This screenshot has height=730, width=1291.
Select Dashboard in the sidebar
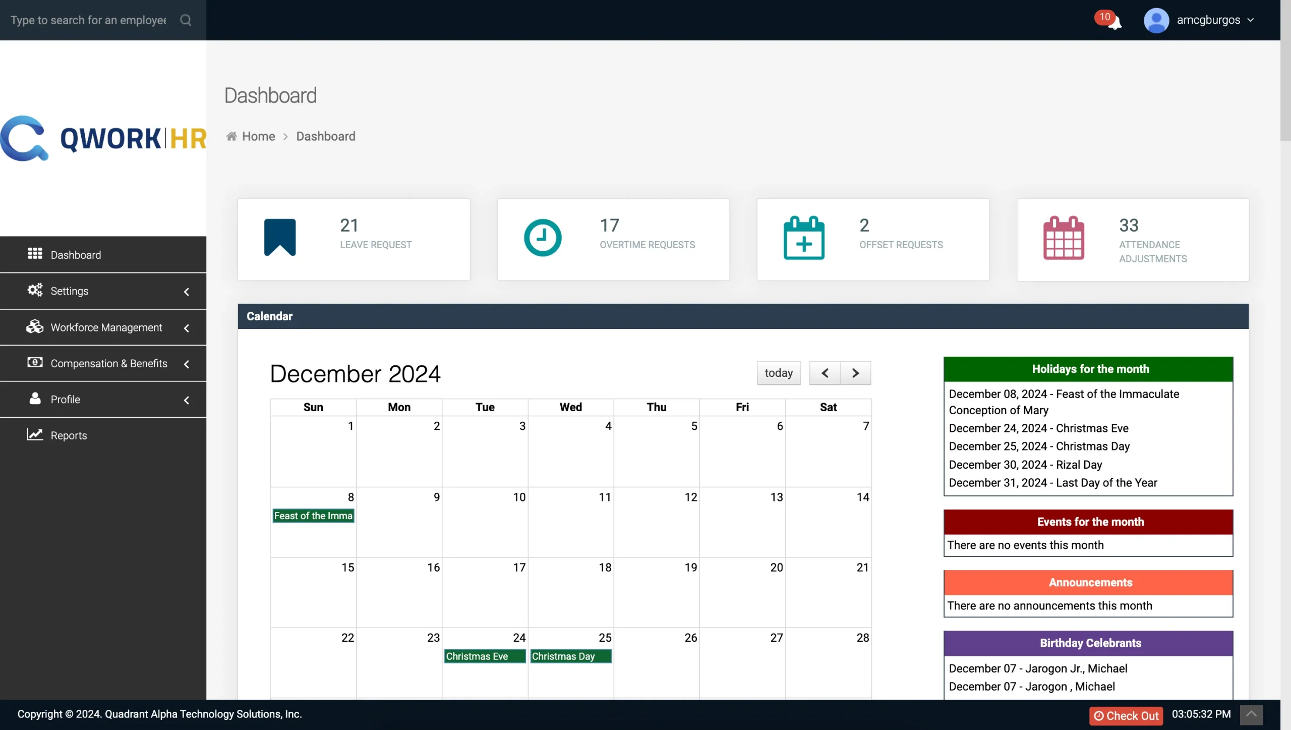pyautogui.click(x=76, y=255)
